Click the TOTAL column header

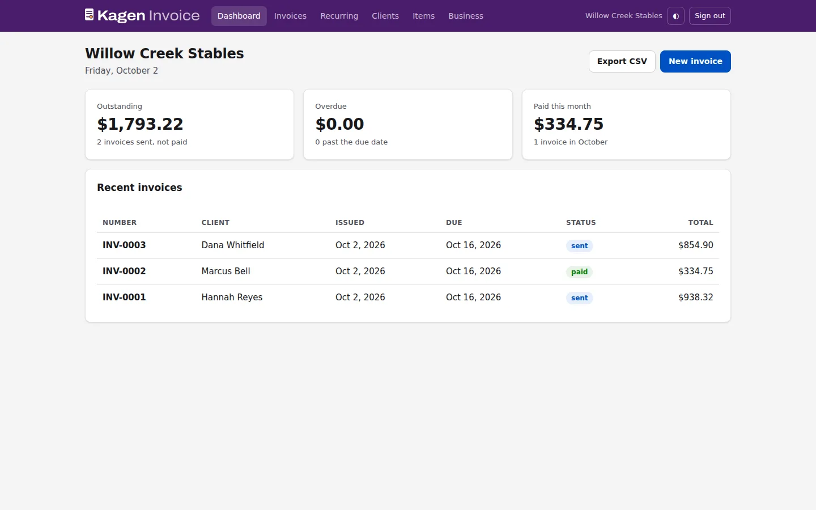700,223
